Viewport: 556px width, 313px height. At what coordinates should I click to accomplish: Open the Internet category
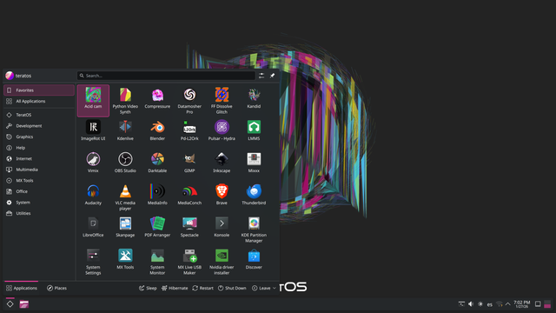39,158
